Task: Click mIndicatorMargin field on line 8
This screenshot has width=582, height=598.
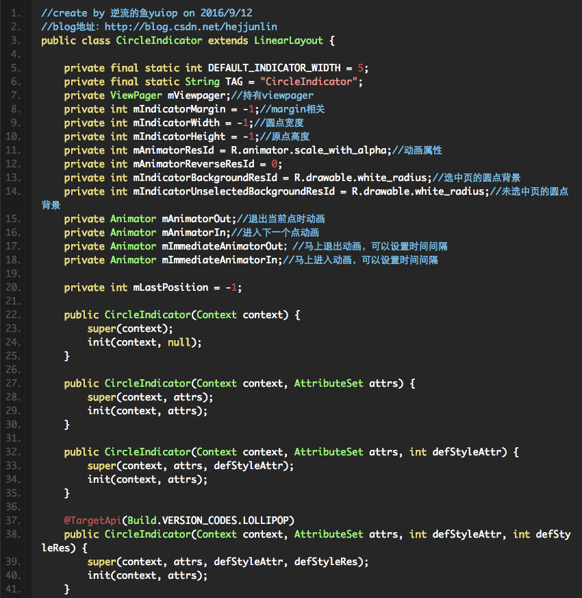Action: coord(179,109)
